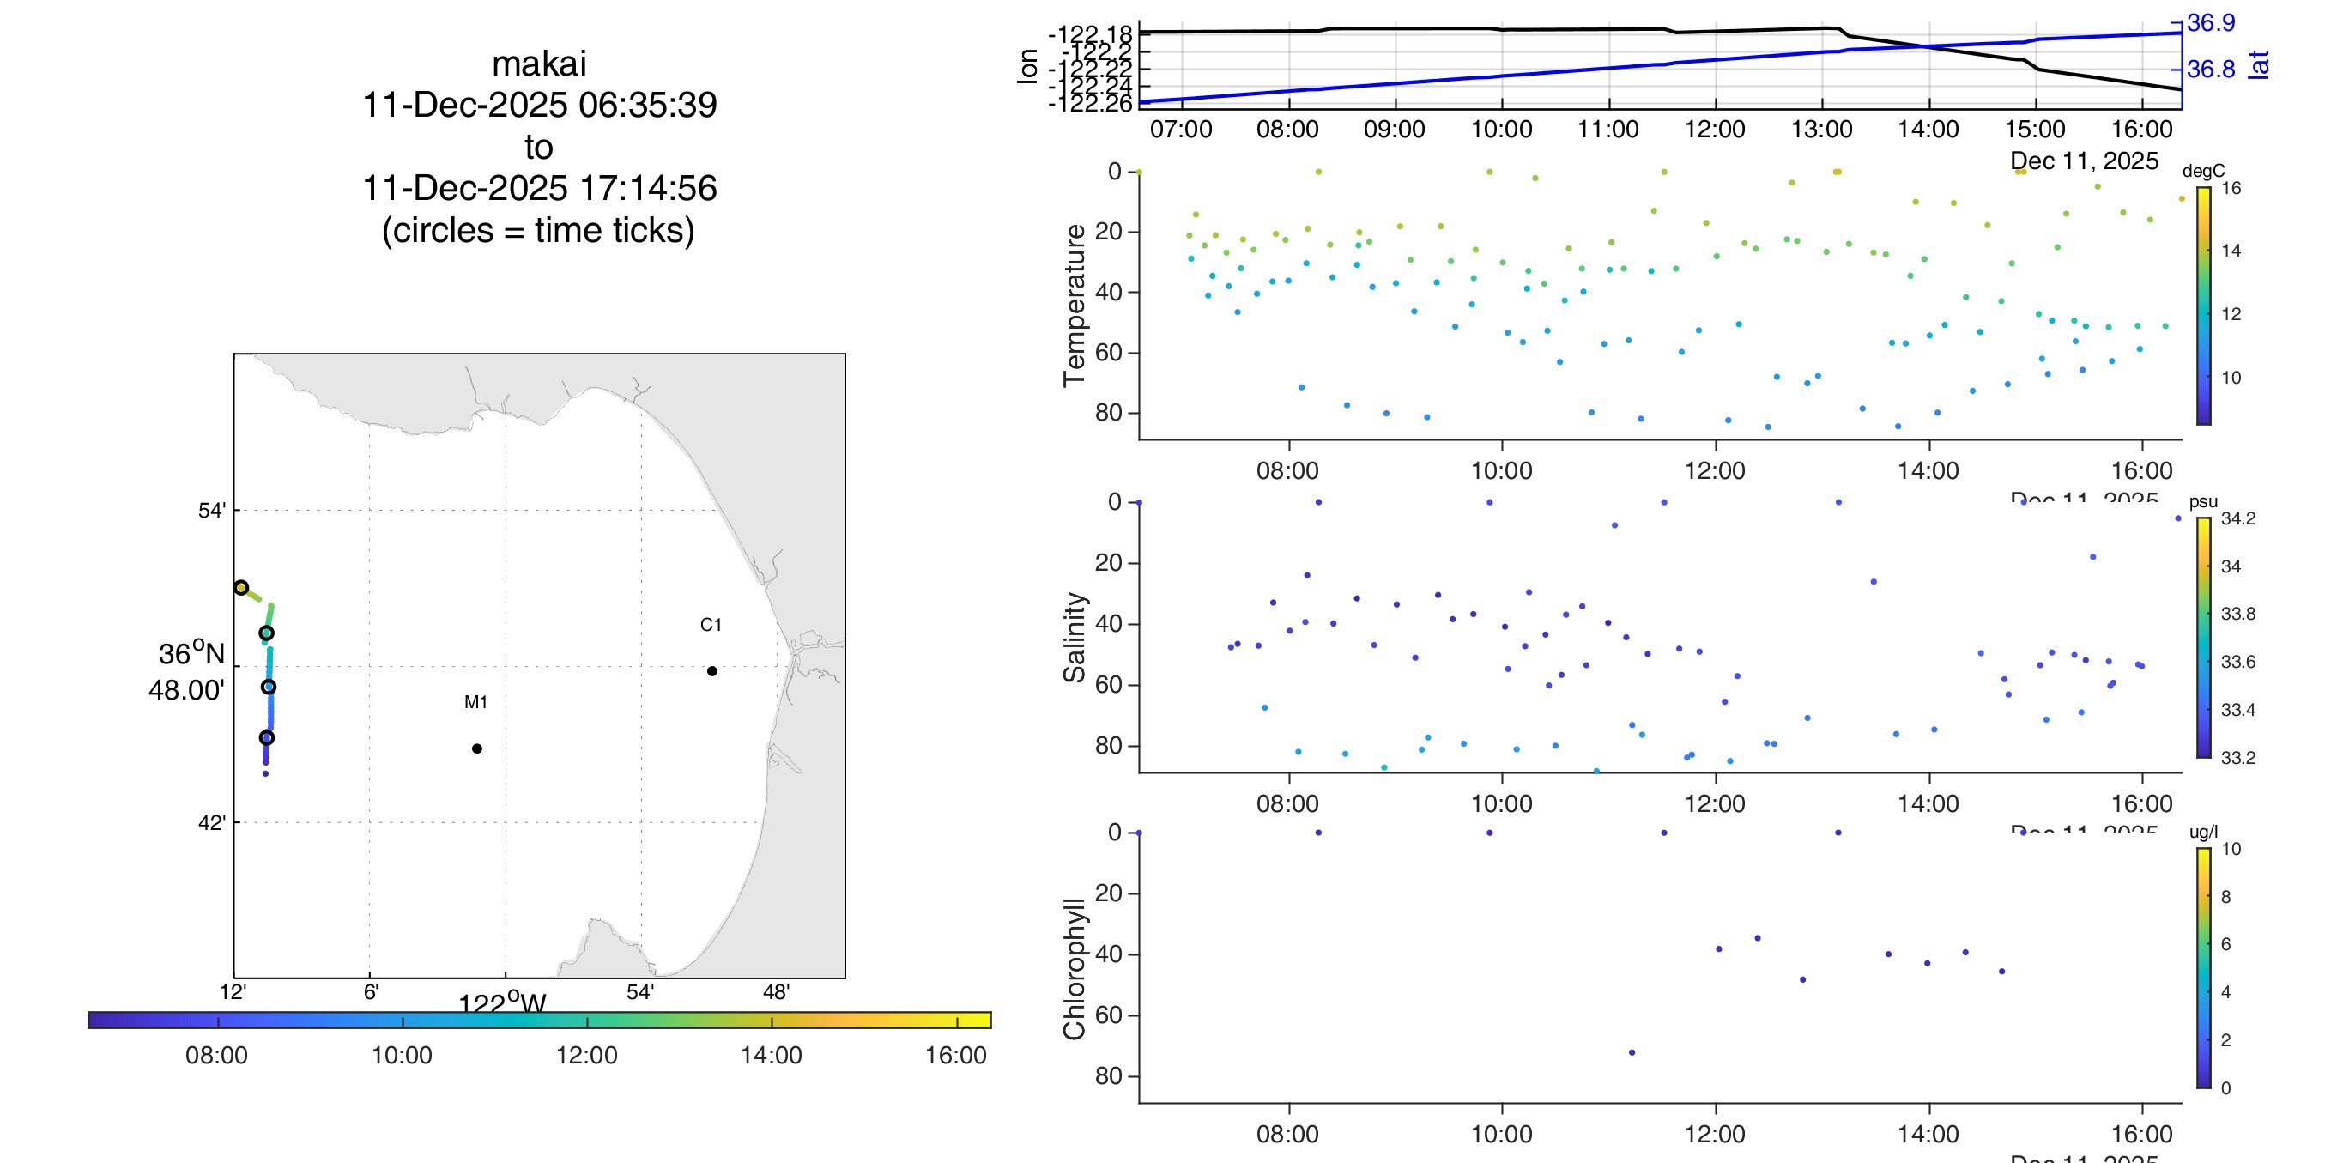Screen dimensions: 2325x1163
Task: Click the topmost yellow time tick circle
Action: 241,588
